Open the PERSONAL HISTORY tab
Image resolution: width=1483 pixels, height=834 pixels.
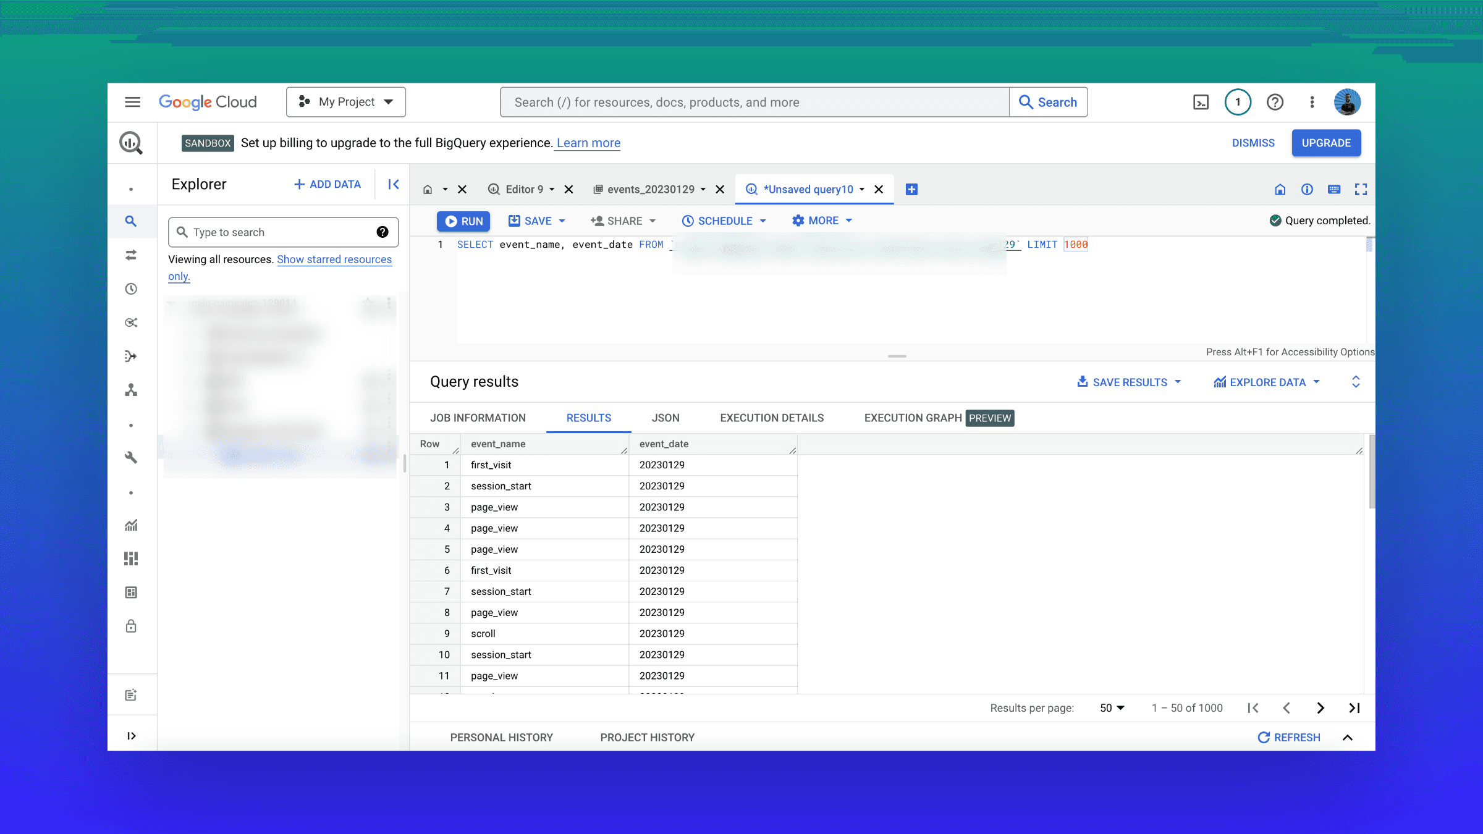tap(502, 738)
